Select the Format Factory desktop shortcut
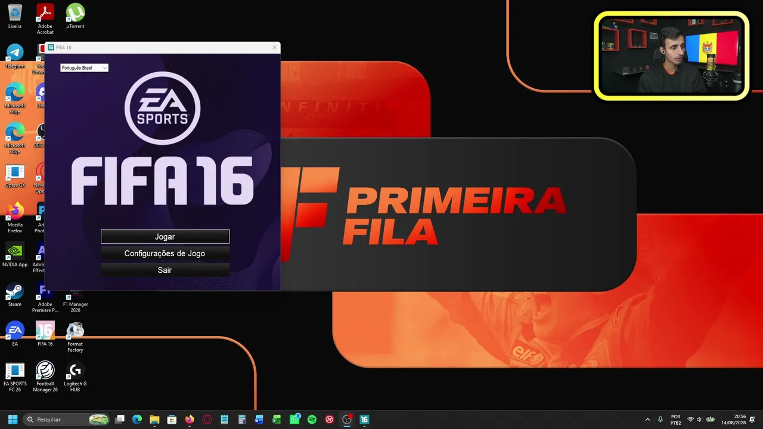Screen dimensions: 763x429 point(75,337)
